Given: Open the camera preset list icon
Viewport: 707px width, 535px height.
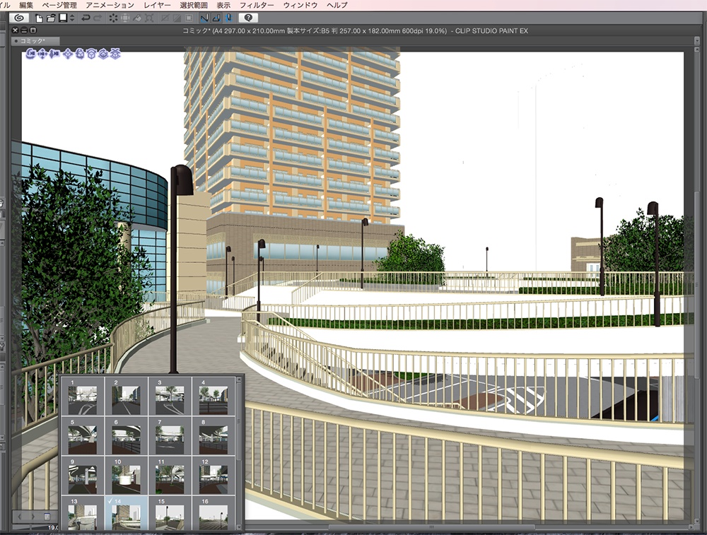Looking at the screenshot, I should point(47,516).
